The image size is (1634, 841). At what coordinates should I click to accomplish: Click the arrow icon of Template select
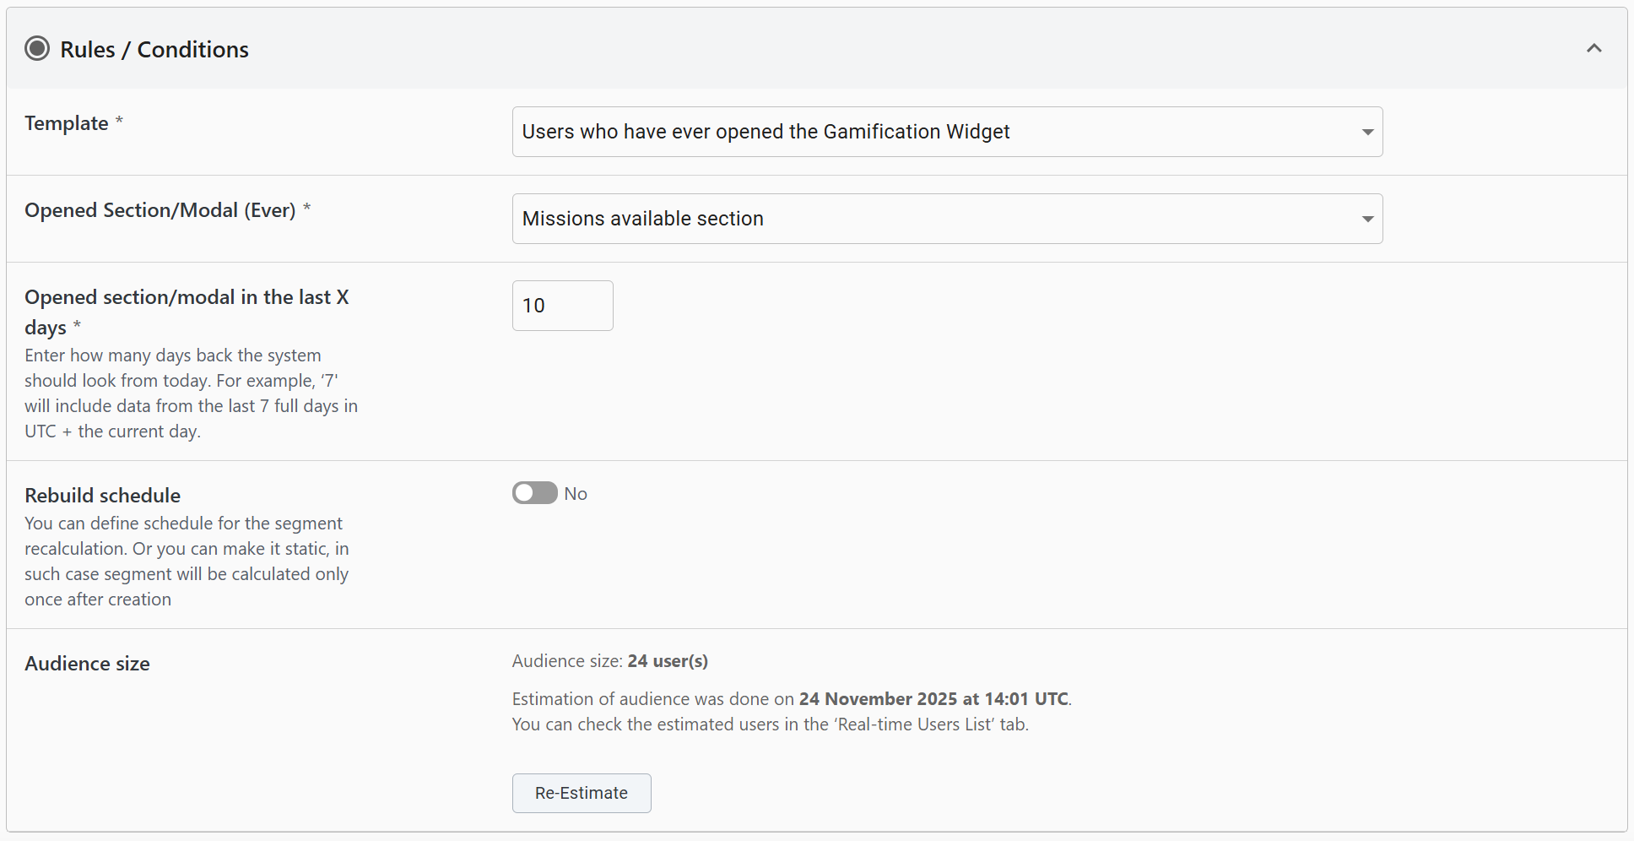(x=1367, y=132)
